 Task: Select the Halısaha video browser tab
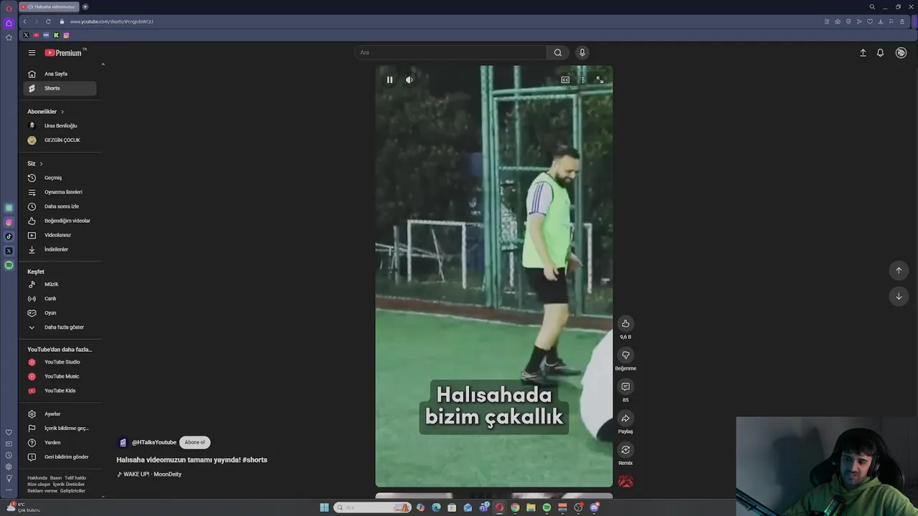click(x=49, y=6)
